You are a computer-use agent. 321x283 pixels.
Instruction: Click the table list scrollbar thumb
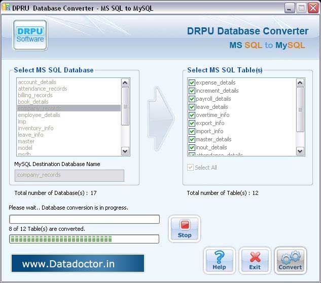point(300,110)
